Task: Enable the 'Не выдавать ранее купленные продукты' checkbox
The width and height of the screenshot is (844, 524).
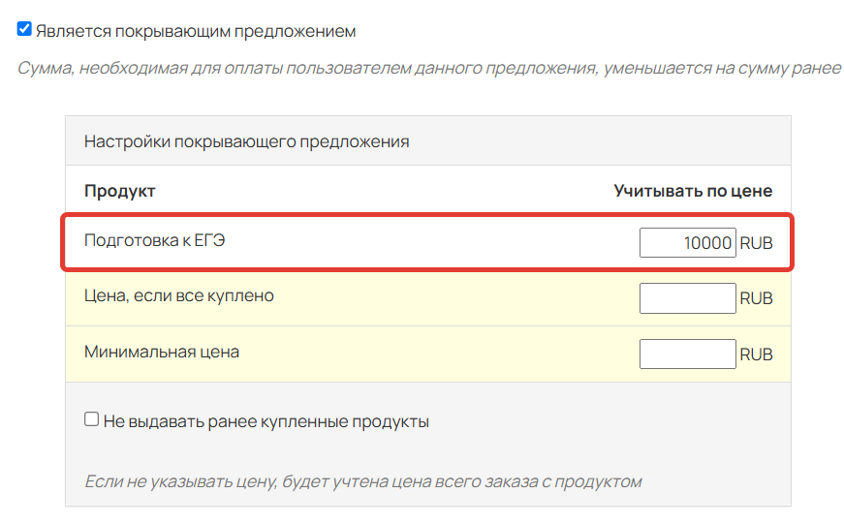Action: pos(91,419)
